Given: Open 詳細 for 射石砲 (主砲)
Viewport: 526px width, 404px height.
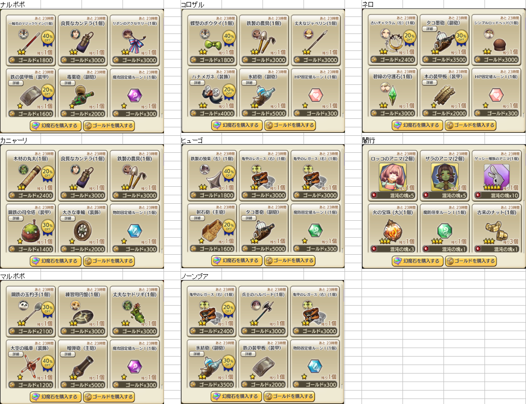Looking at the screenshot, I should coord(197,218).
